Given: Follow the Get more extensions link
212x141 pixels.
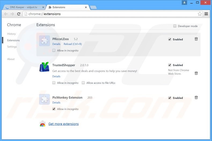Looking at the screenshot, I should pyautogui.click(x=64, y=124).
